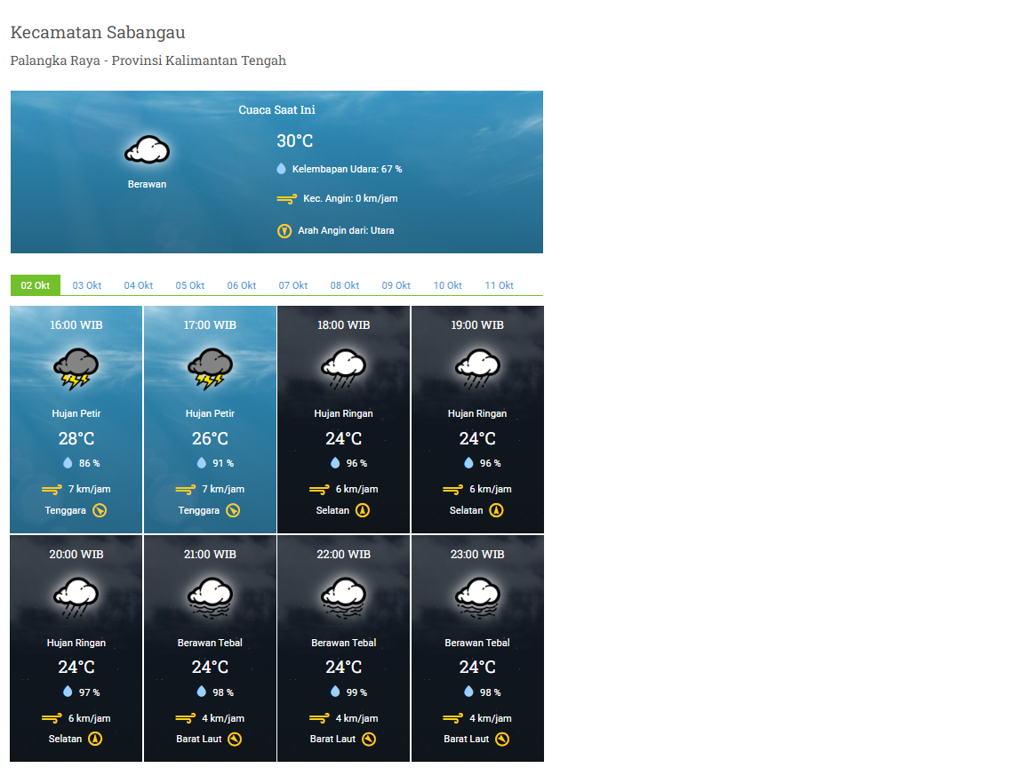This screenshot has height=768, width=1024.
Task: Click the 18:00 WIB time label
Action: (343, 325)
